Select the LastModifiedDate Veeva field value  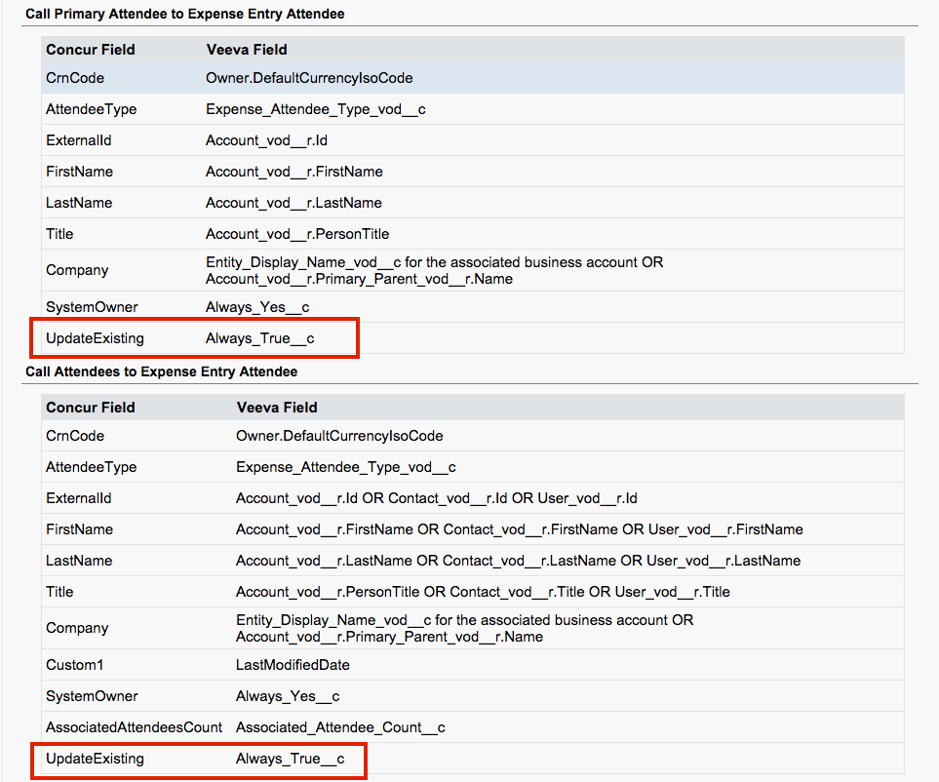[293, 665]
